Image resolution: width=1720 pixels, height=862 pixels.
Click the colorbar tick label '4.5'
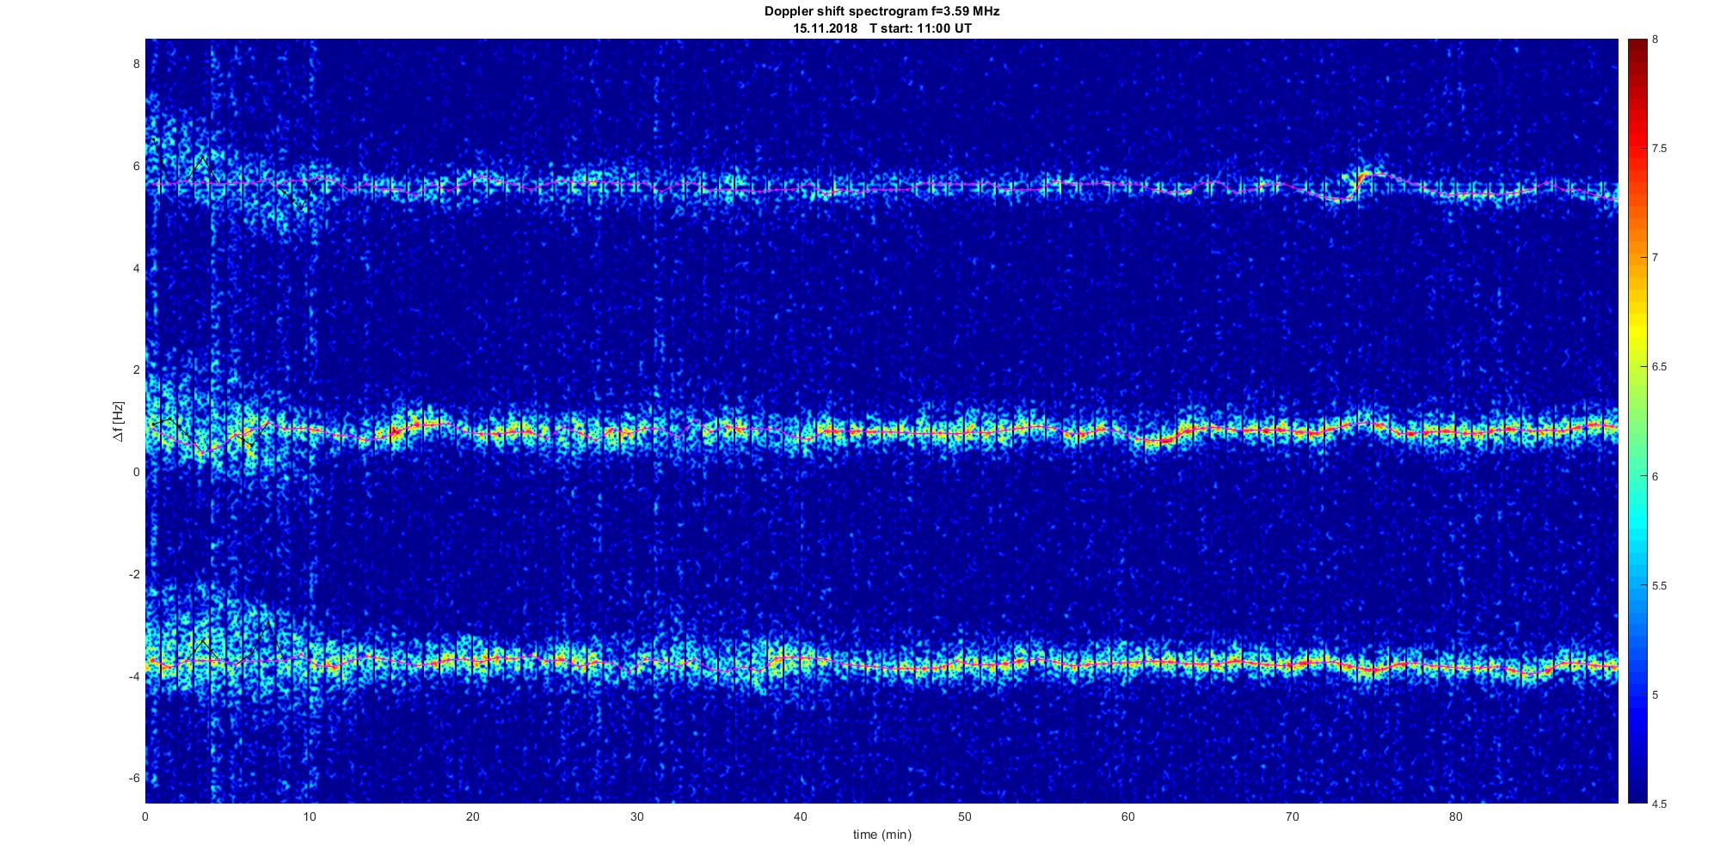(1660, 804)
